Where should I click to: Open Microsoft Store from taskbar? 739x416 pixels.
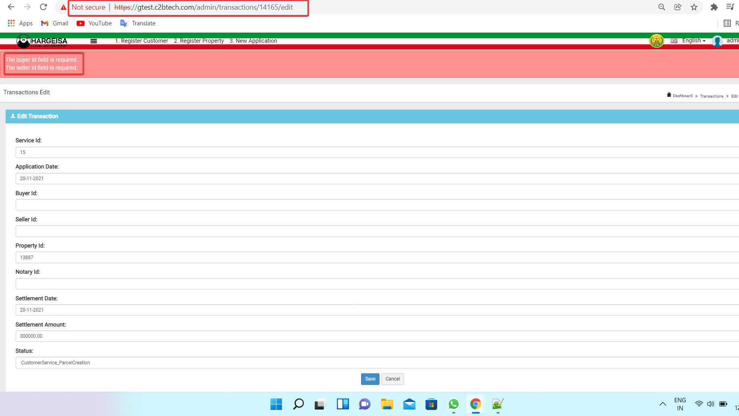coord(431,404)
